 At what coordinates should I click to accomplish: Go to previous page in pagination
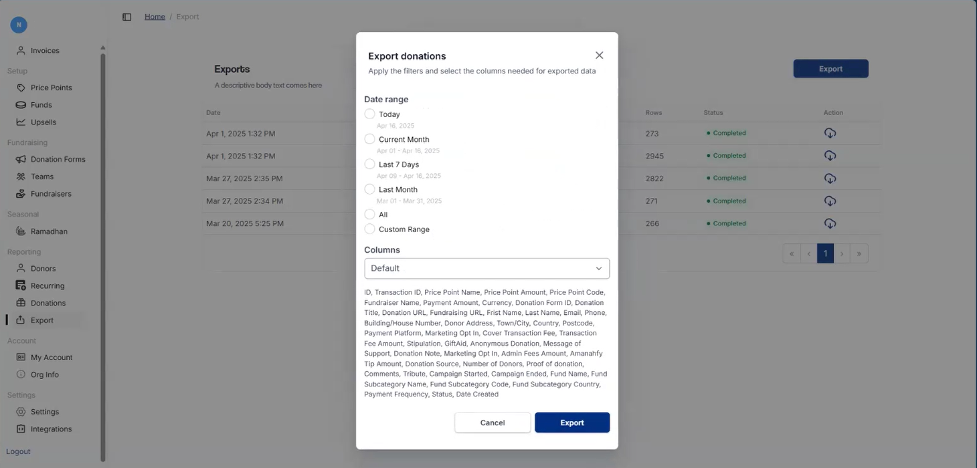[x=809, y=253]
